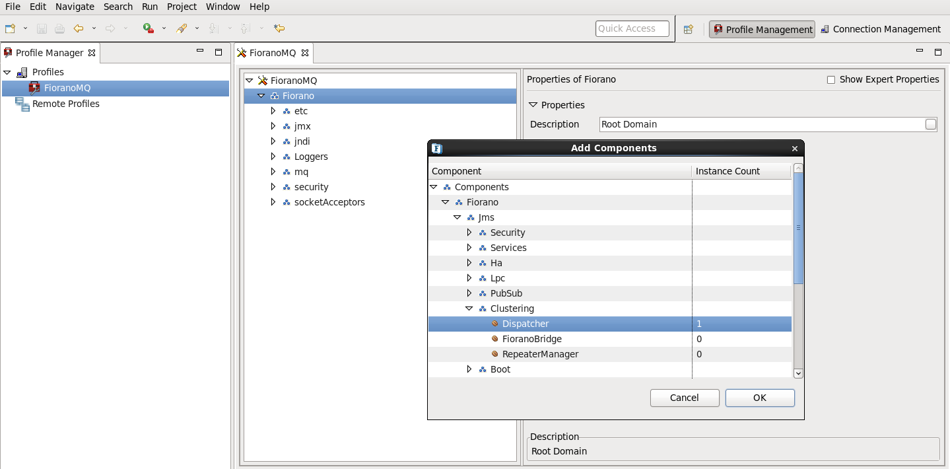The width and height of the screenshot is (950, 469).
Task: Click the Previous Annotation toolbar icon
Action: click(245, 28)
